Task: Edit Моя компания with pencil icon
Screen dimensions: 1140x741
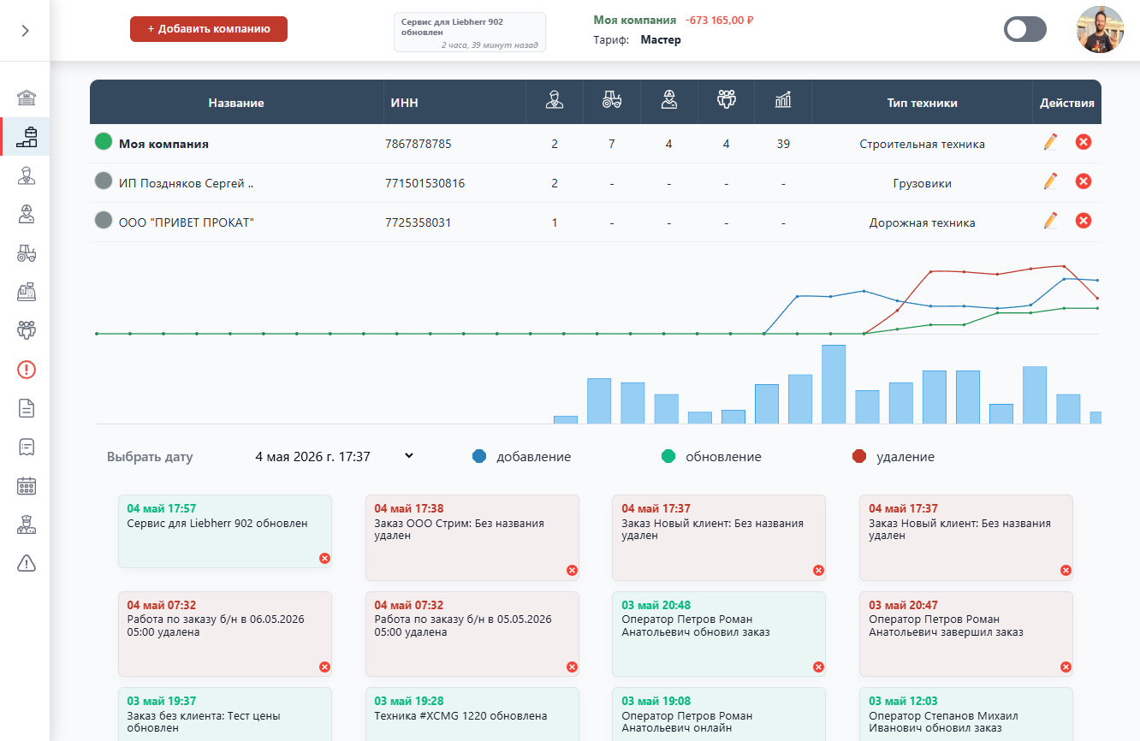Action: [1051, 142]
